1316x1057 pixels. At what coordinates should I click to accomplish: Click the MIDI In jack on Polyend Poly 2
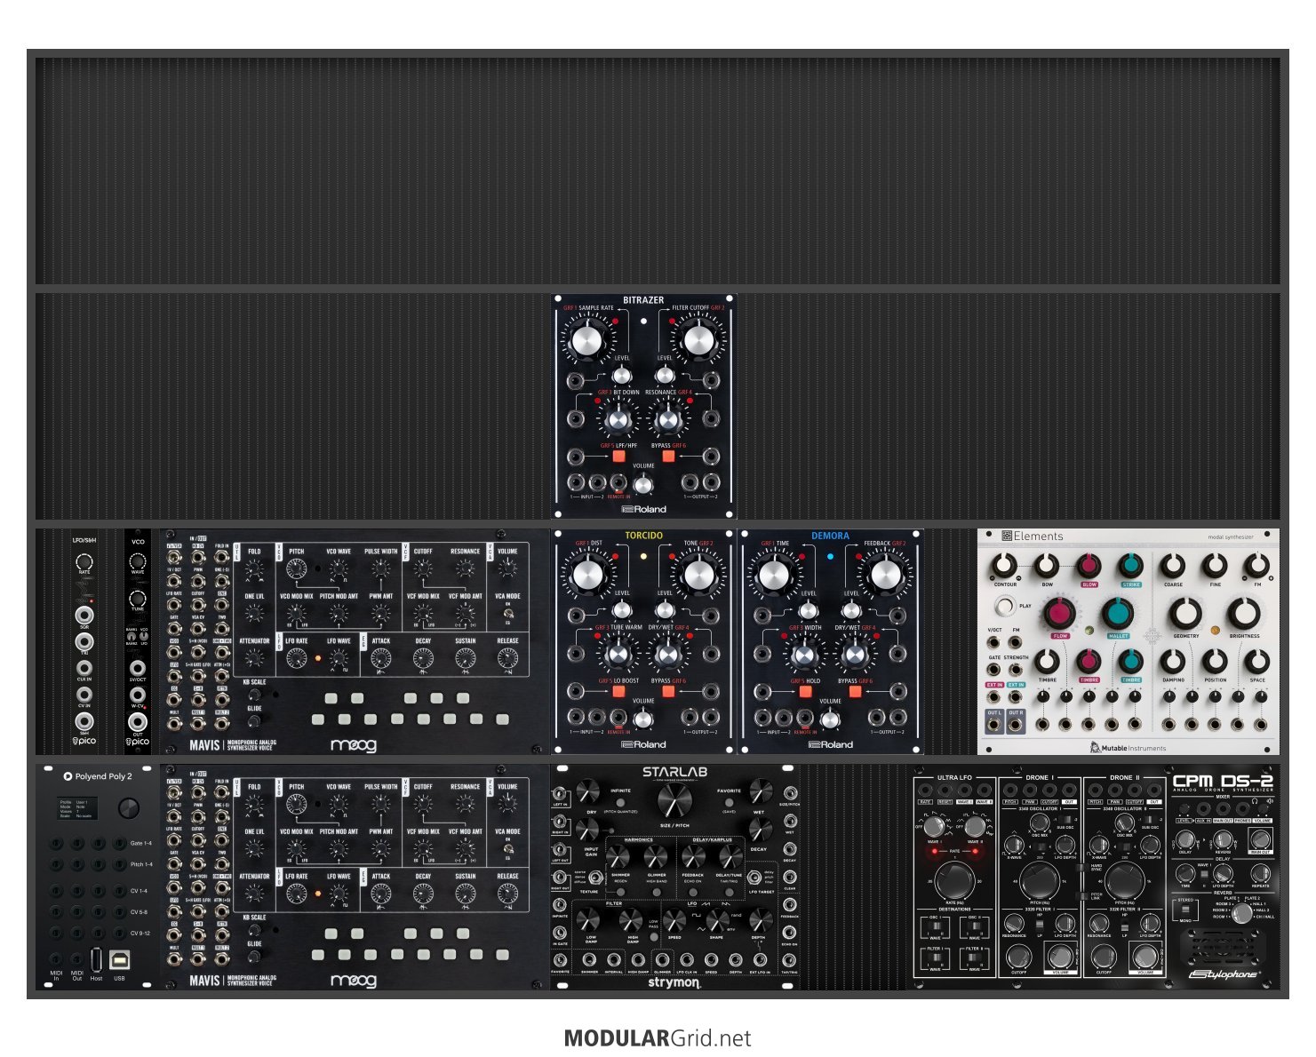click(56, 959)
